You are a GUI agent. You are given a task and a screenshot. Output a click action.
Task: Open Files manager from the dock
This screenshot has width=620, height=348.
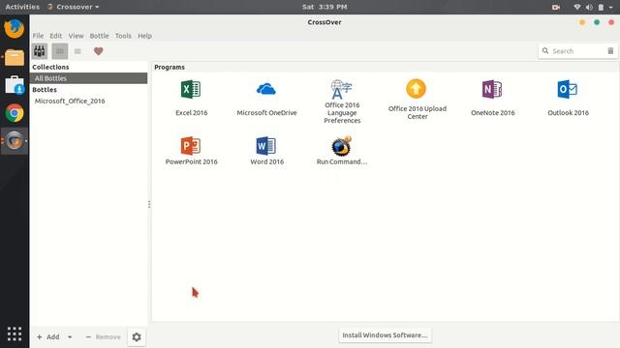15,57
